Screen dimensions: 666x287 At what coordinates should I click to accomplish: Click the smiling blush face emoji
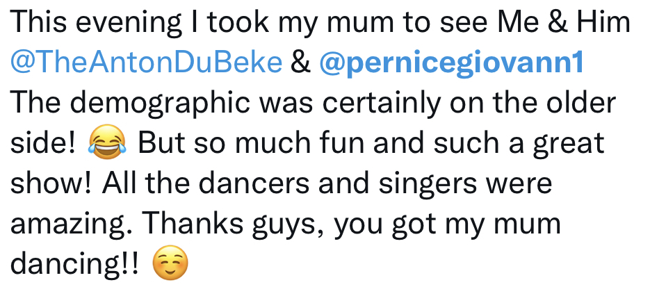tap(170, 263)
